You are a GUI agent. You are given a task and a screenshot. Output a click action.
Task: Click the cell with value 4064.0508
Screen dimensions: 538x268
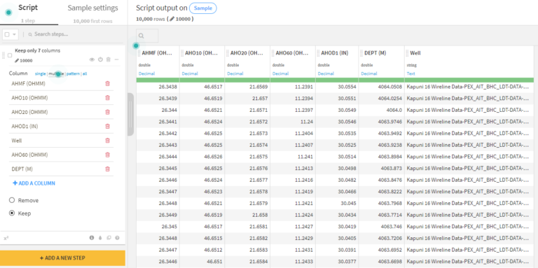tap(382, 87)
